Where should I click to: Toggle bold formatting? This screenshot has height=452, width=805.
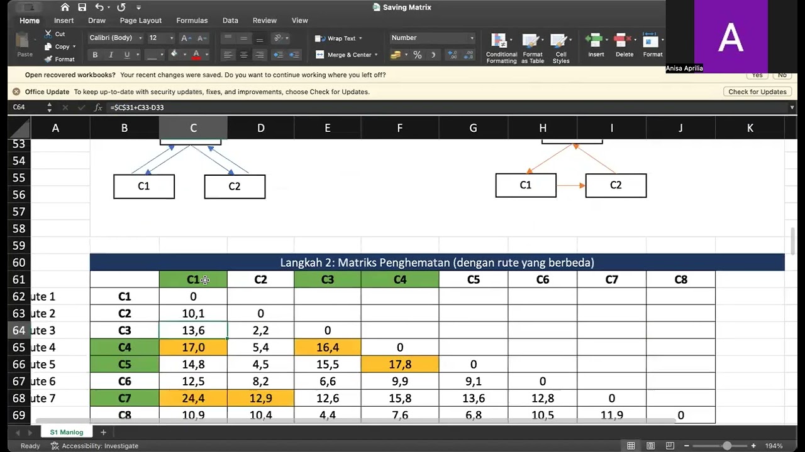pos(95,55)
